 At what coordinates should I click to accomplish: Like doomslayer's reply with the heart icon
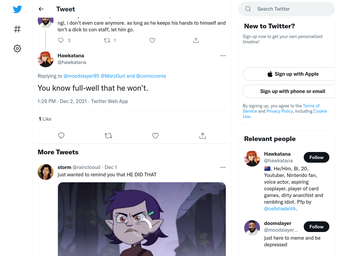click(152, 40)
